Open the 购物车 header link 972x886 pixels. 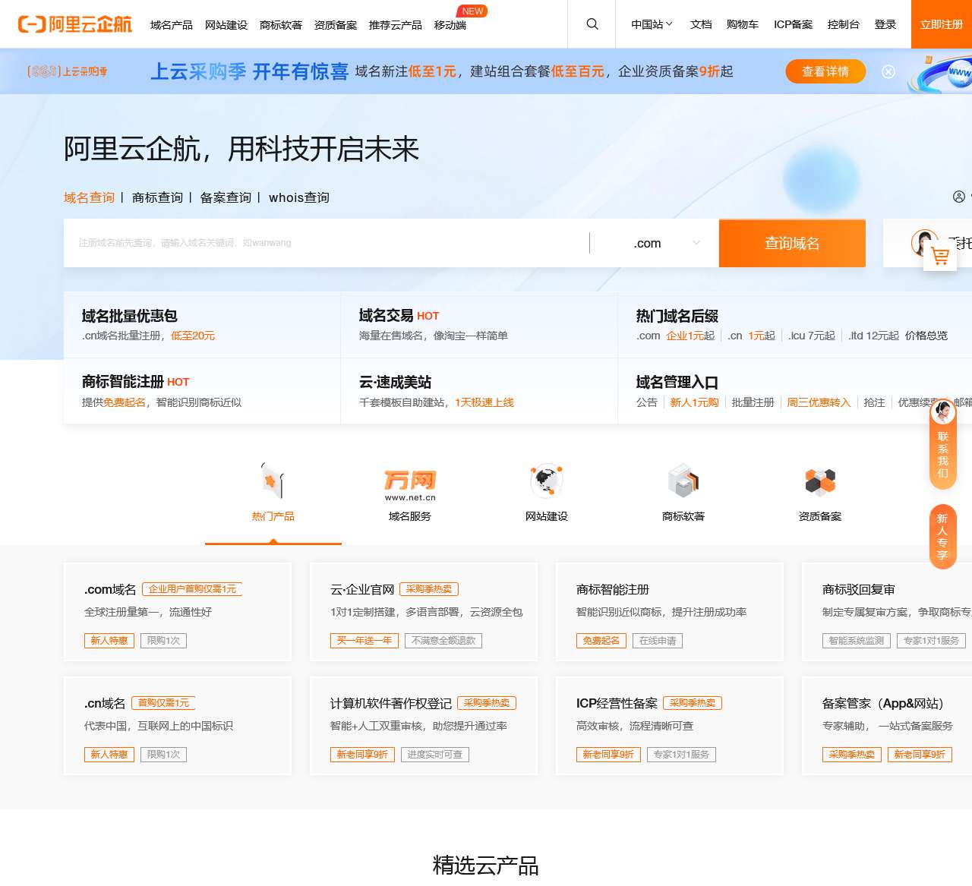click(x=743, y=24)
